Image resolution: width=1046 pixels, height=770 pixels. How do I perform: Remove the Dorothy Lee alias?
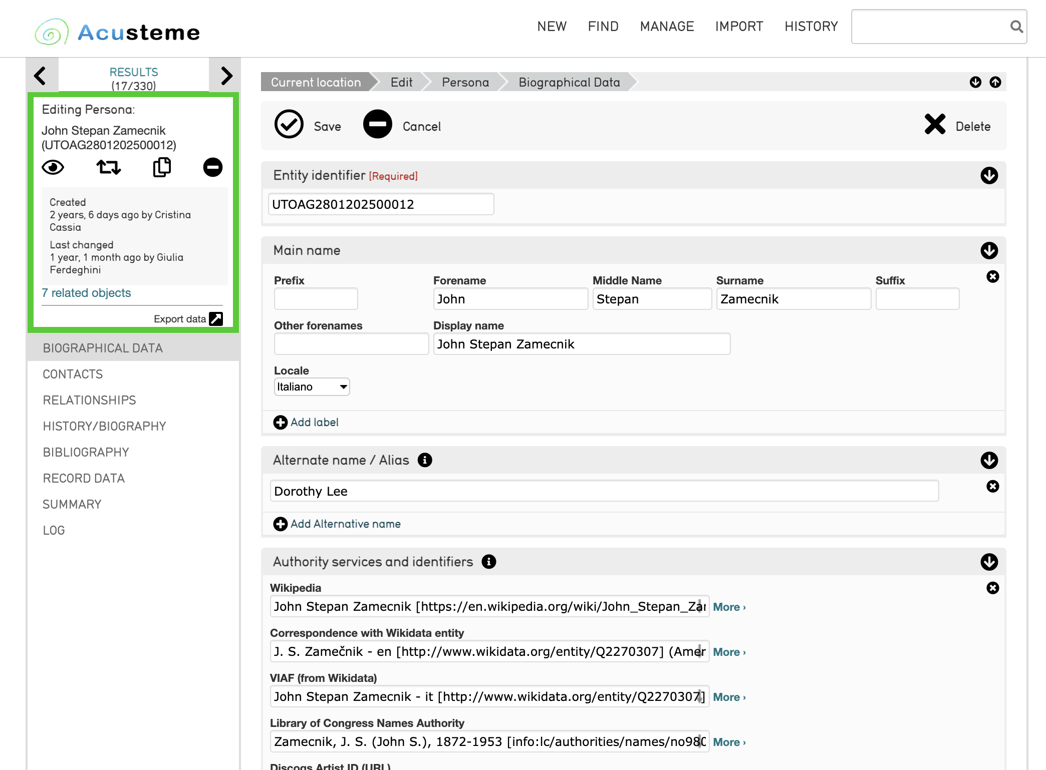point(993,486)
